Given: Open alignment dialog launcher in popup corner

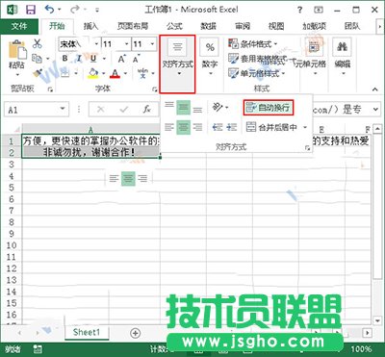Looking at the screenshot, I should point(307,147).
